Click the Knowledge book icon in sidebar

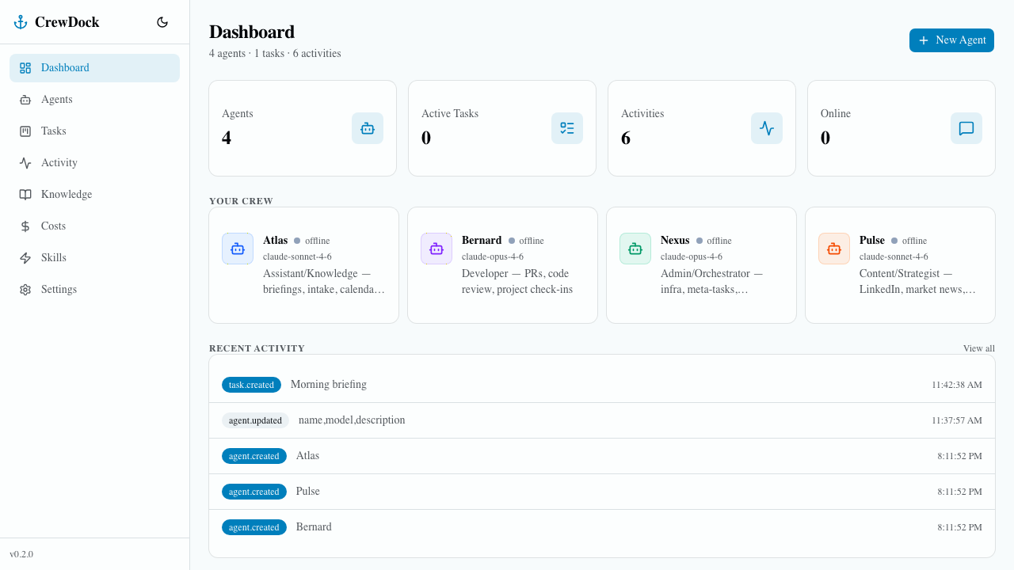click(25, 194)
